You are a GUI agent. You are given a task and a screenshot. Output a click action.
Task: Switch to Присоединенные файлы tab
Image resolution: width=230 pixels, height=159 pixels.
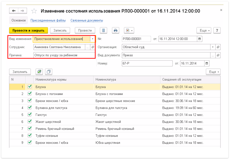(47, 20)
